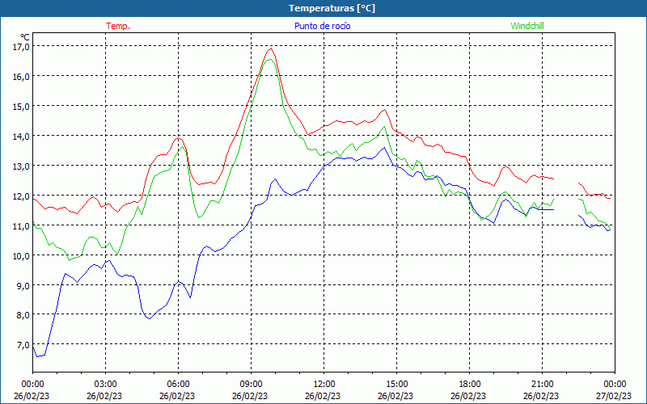Viewport: 647px width, 404px height.
Task: Select the green Windchill legend label
Action: coord(527,26)
